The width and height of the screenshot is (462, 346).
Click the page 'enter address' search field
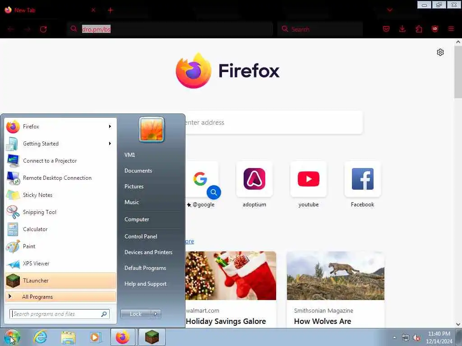pos(274,123)
